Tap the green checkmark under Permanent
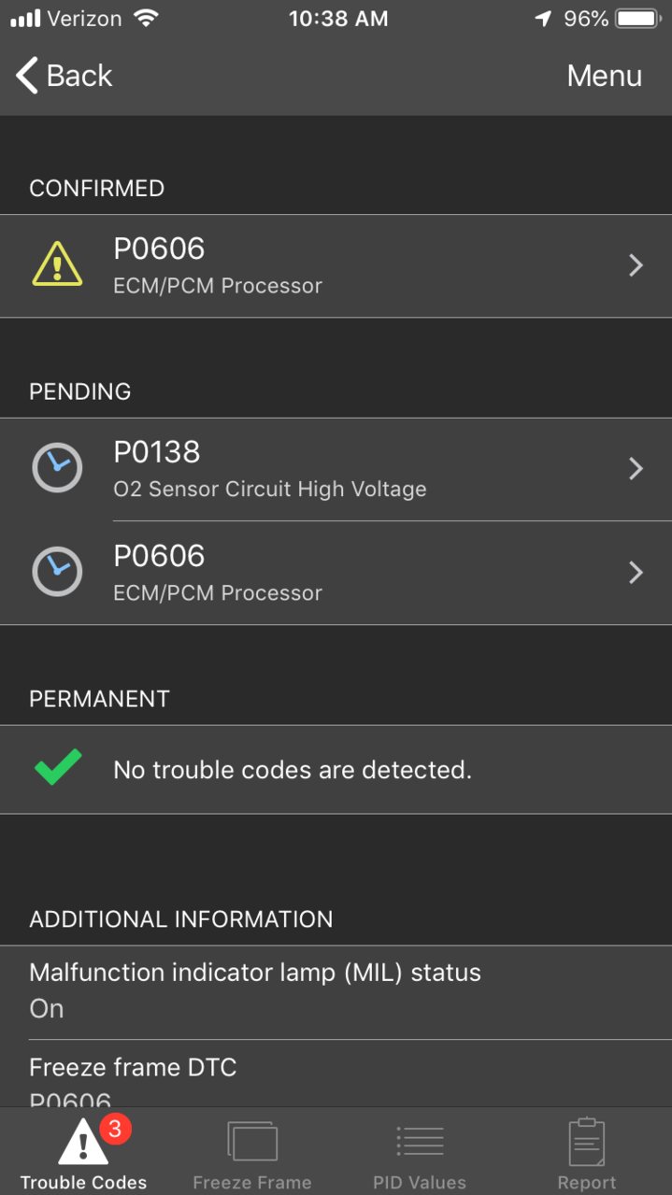Screen dimensions: 672x1195 pyautogui.click(x=58, y=768)
